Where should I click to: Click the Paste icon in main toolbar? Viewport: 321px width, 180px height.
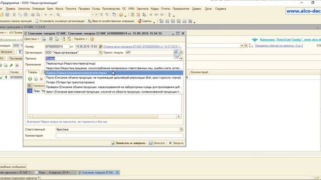[26, 14]
